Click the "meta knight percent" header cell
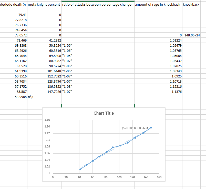The height and width of the screenshot is (189, 206). point(44,4)
